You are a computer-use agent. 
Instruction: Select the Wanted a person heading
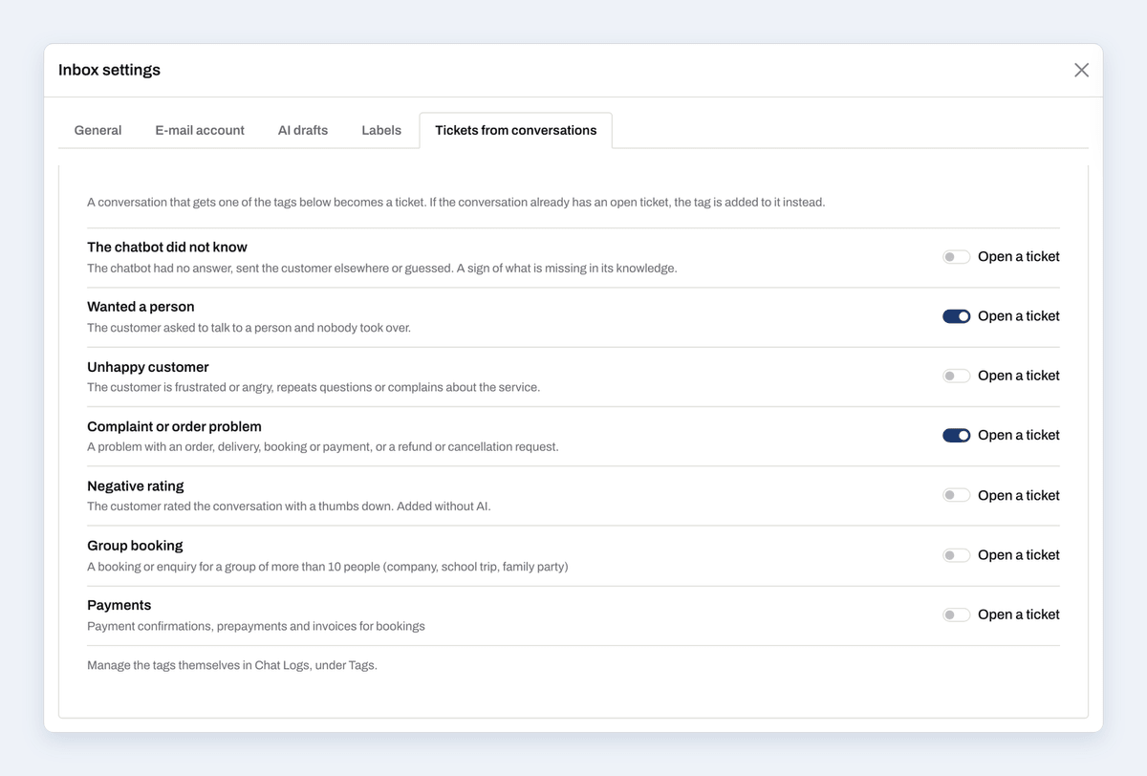[141, 307]
